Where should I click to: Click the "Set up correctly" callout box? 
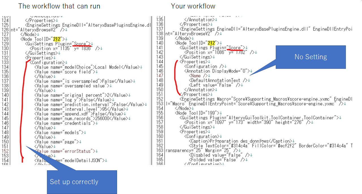point(82,182)
